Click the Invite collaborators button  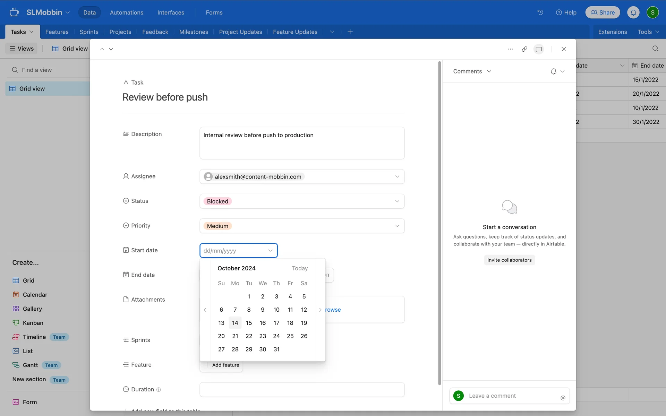(509, 260)
